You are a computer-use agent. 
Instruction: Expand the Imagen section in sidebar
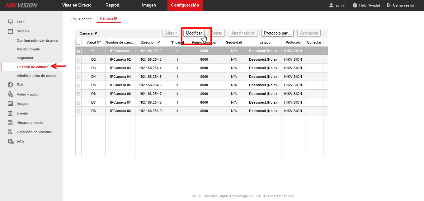point(23,104)
